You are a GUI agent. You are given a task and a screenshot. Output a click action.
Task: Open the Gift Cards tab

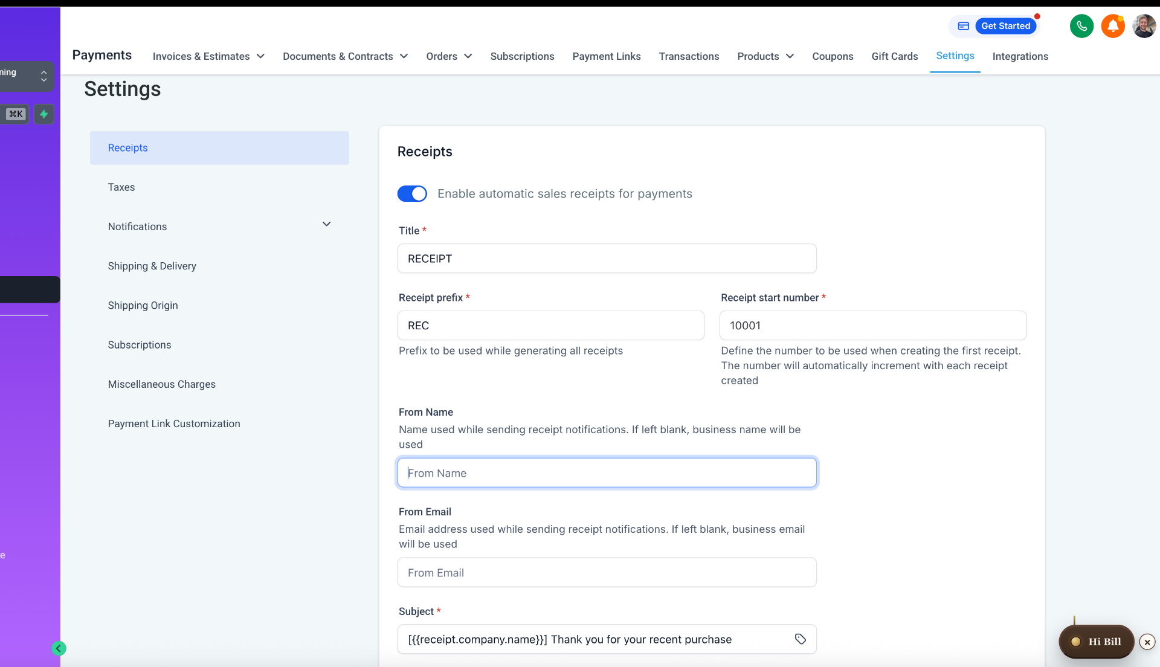point(894,56)
